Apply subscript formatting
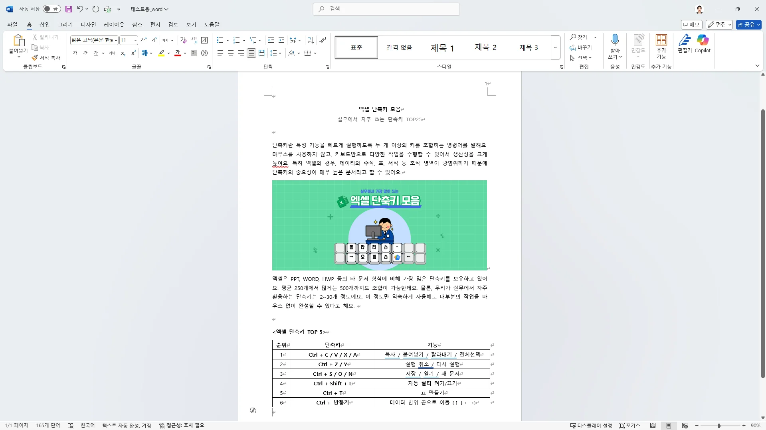Screen dimensions: 766x430 [x=123, y=53]
